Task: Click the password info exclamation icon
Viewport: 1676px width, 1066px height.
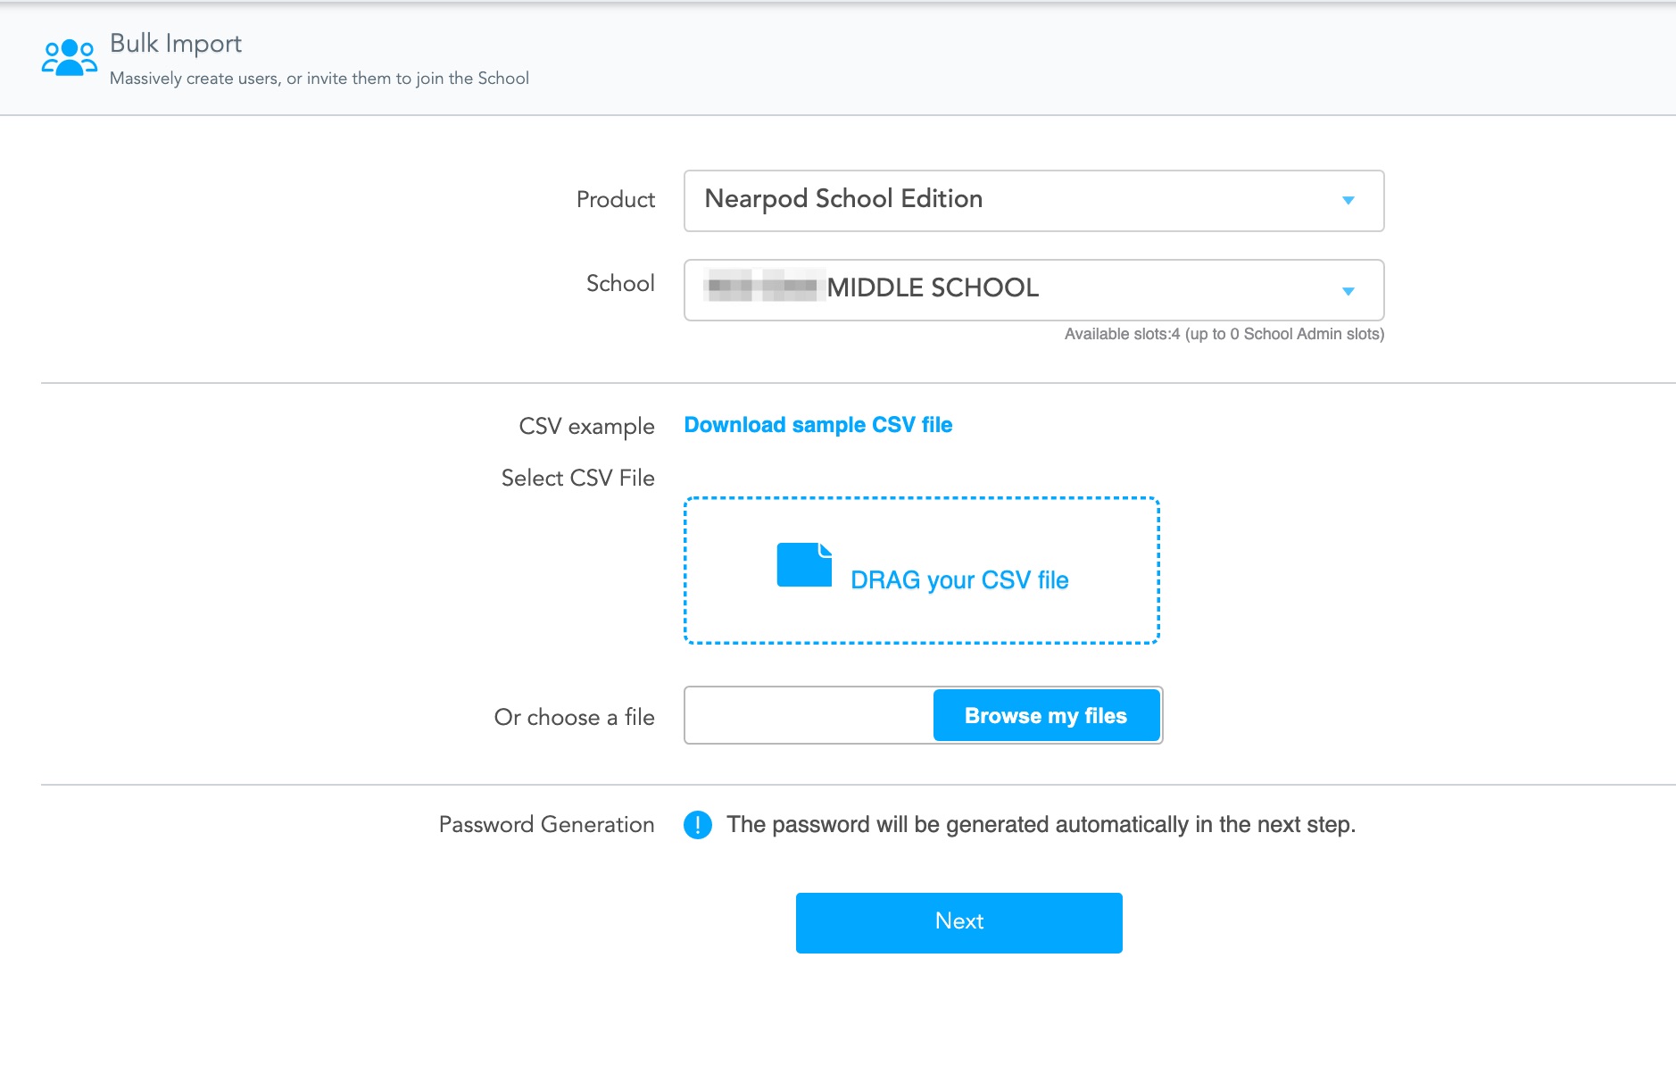Action: pyautogui.click(x=697, y=825)
